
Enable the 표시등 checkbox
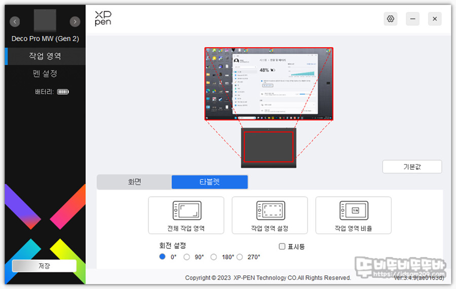pyautogui.click(x=282, y=246)
